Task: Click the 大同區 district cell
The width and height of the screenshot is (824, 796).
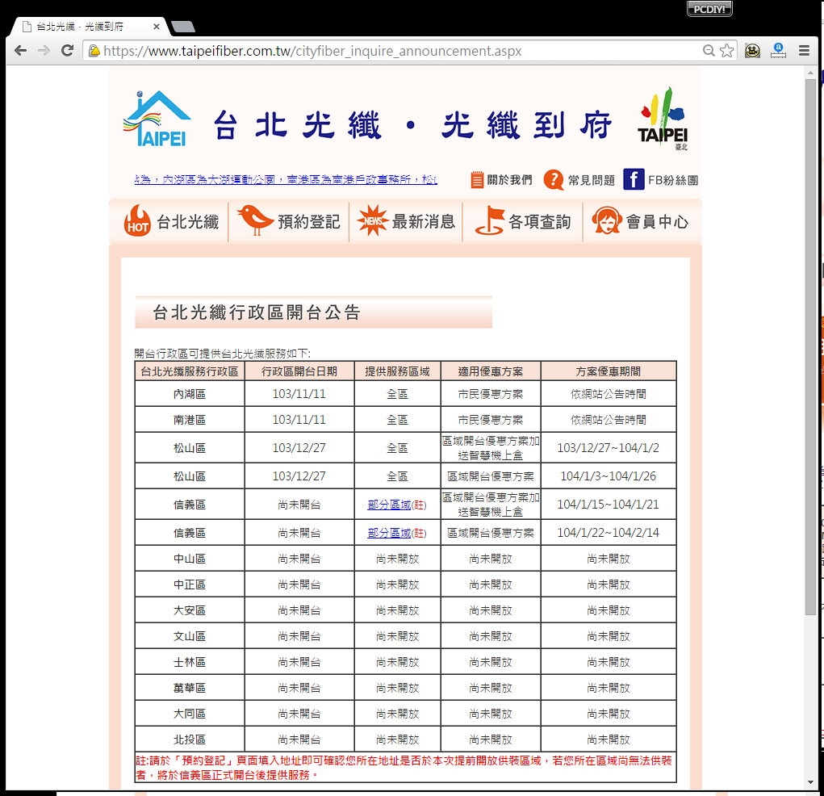Action: click(190, 714)
